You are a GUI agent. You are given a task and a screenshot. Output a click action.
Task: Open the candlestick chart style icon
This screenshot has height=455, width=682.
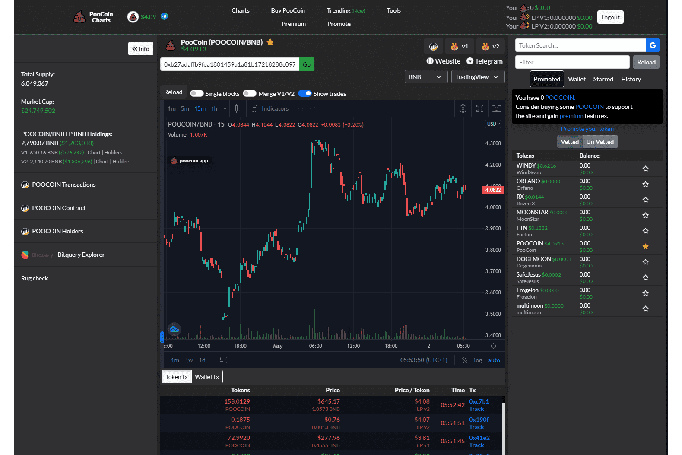click(238, 109)
